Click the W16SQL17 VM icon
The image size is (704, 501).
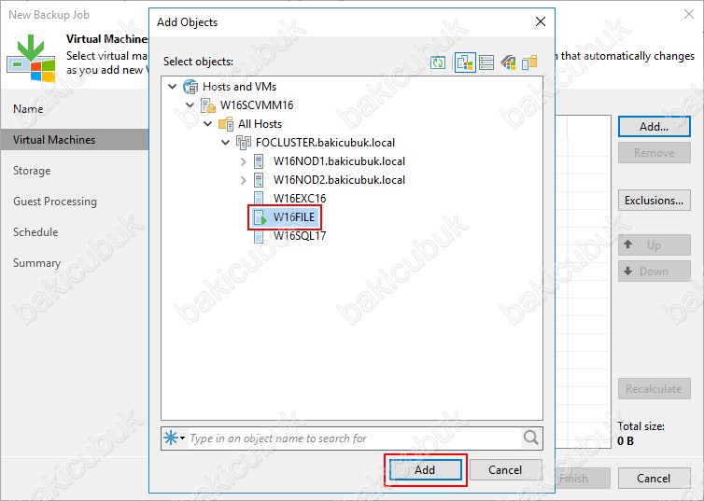click(259, 236)
